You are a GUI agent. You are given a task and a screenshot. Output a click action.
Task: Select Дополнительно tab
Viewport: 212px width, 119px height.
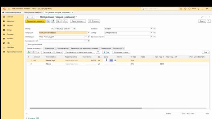63,48
